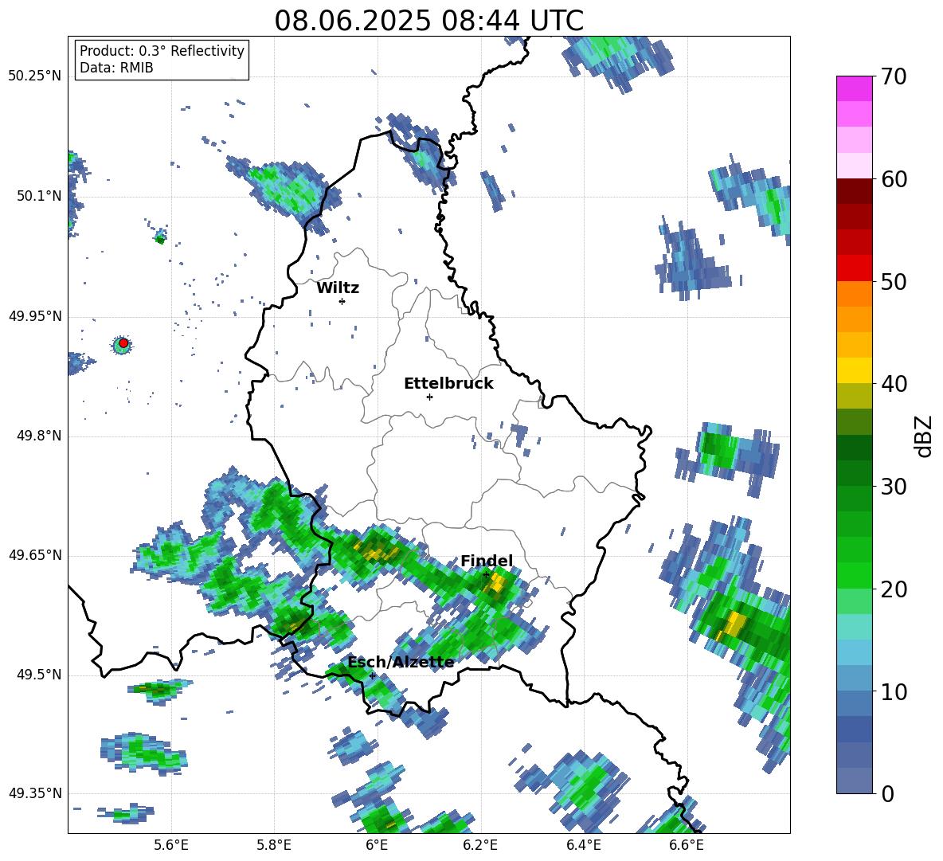This screenshot has height=861, width=943.
Task: Click the cross marker below Wiltz
Action: [342, 301]
